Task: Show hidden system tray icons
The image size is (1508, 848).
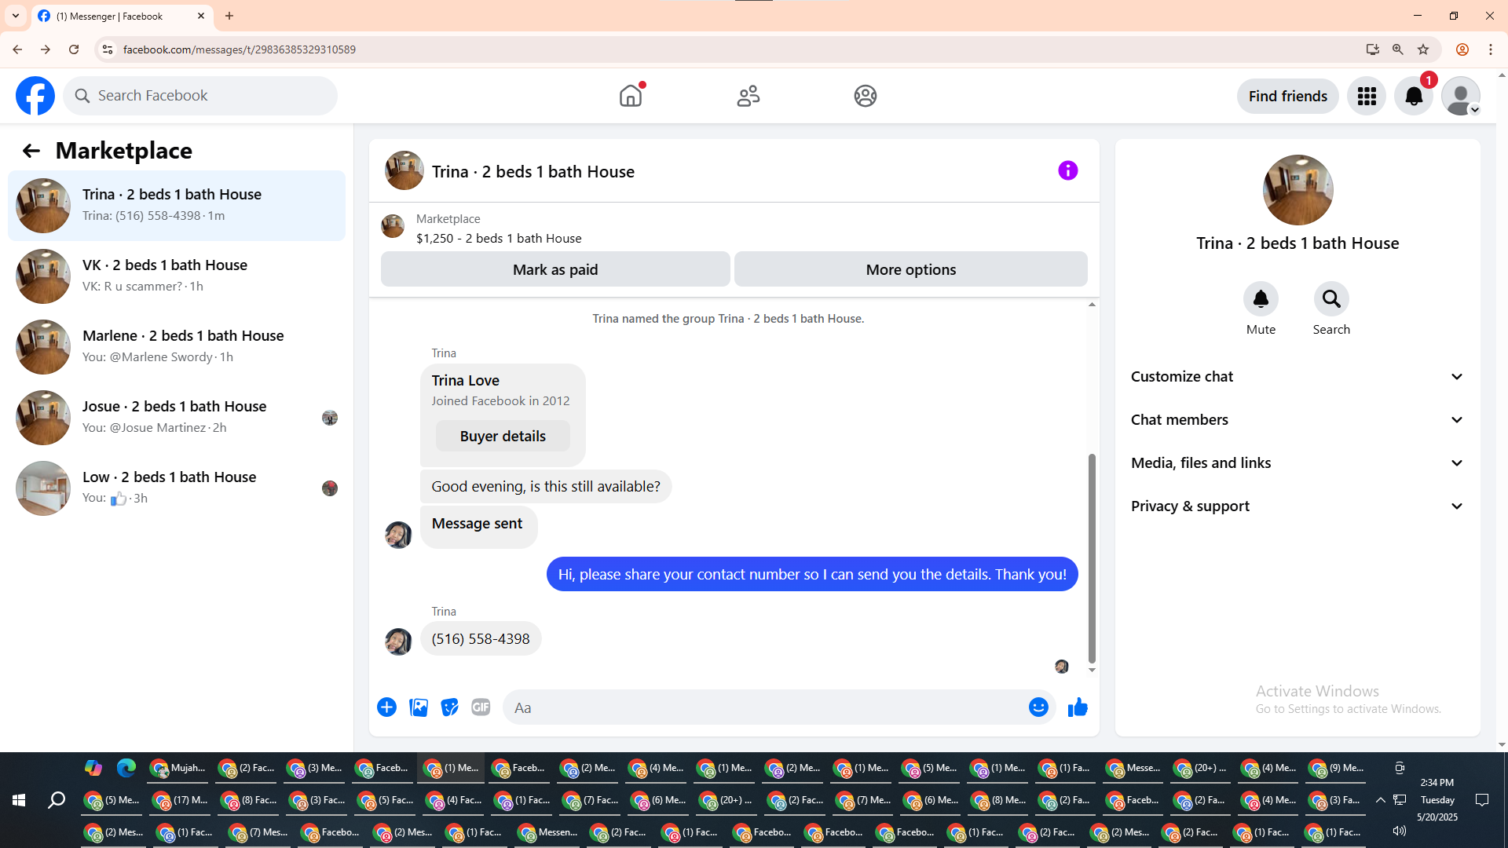Action: [x=1380, y=800]
